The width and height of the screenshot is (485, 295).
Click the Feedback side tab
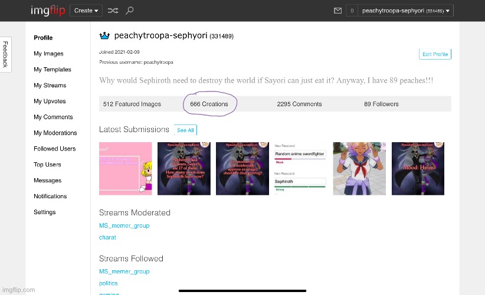click(x=5, y=54)
